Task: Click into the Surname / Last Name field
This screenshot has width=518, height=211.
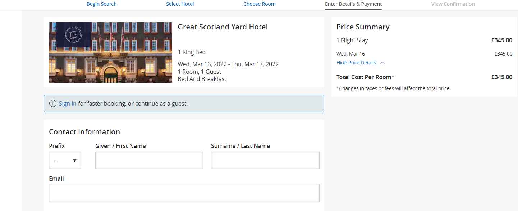Action: 265,160
